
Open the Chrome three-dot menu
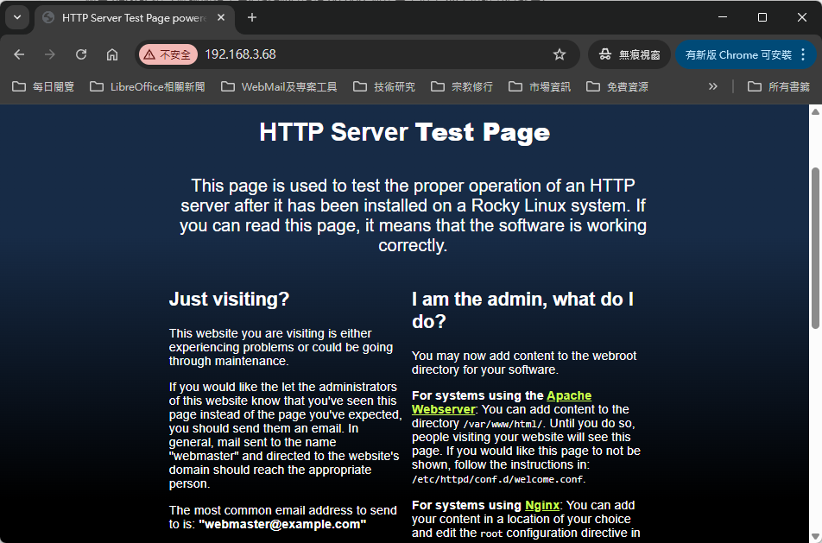click(x=804, y=54)
